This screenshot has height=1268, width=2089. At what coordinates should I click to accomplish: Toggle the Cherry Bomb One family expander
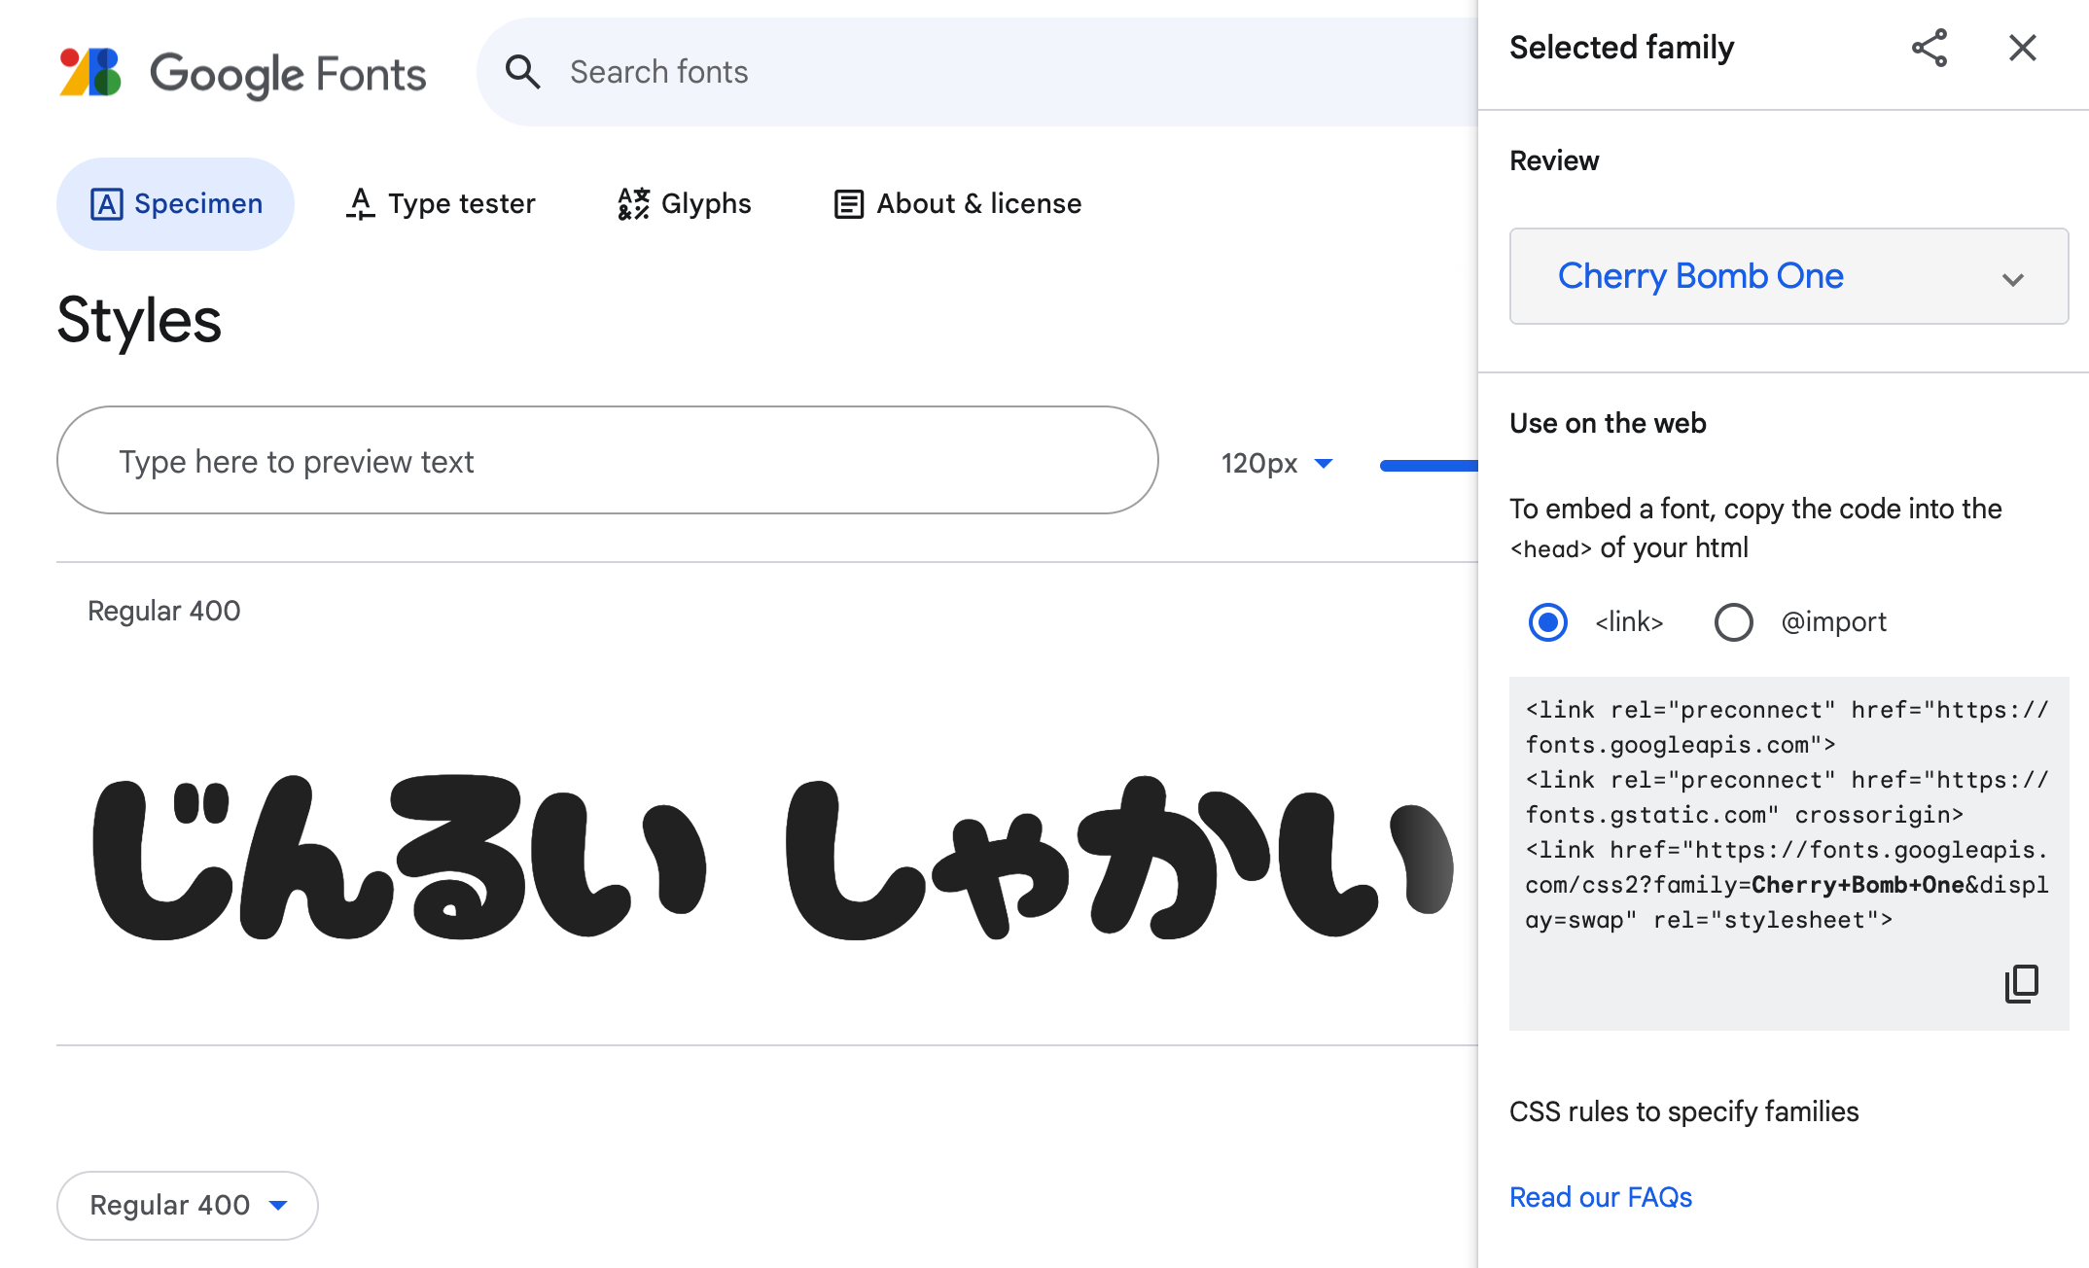(2013, 276)
